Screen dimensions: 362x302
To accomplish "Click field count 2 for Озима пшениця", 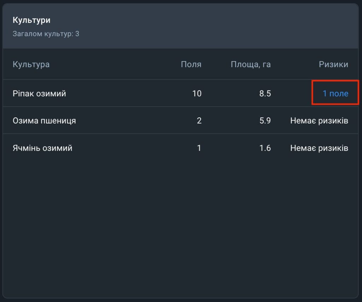I will pyautogui.click(x=199, y=121).
